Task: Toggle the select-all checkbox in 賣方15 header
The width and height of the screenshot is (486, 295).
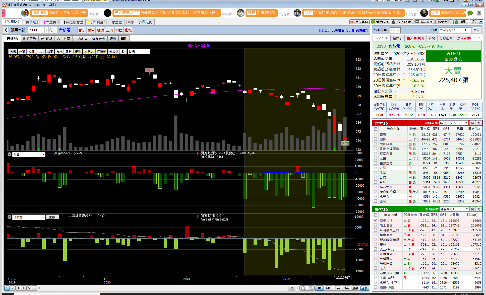Action: [x=376, y=215]
